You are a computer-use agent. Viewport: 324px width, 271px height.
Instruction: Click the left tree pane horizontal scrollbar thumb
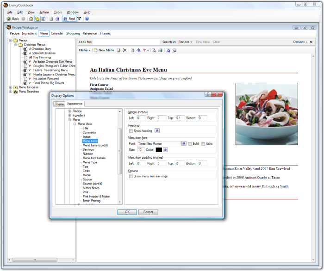click(35, 259)
